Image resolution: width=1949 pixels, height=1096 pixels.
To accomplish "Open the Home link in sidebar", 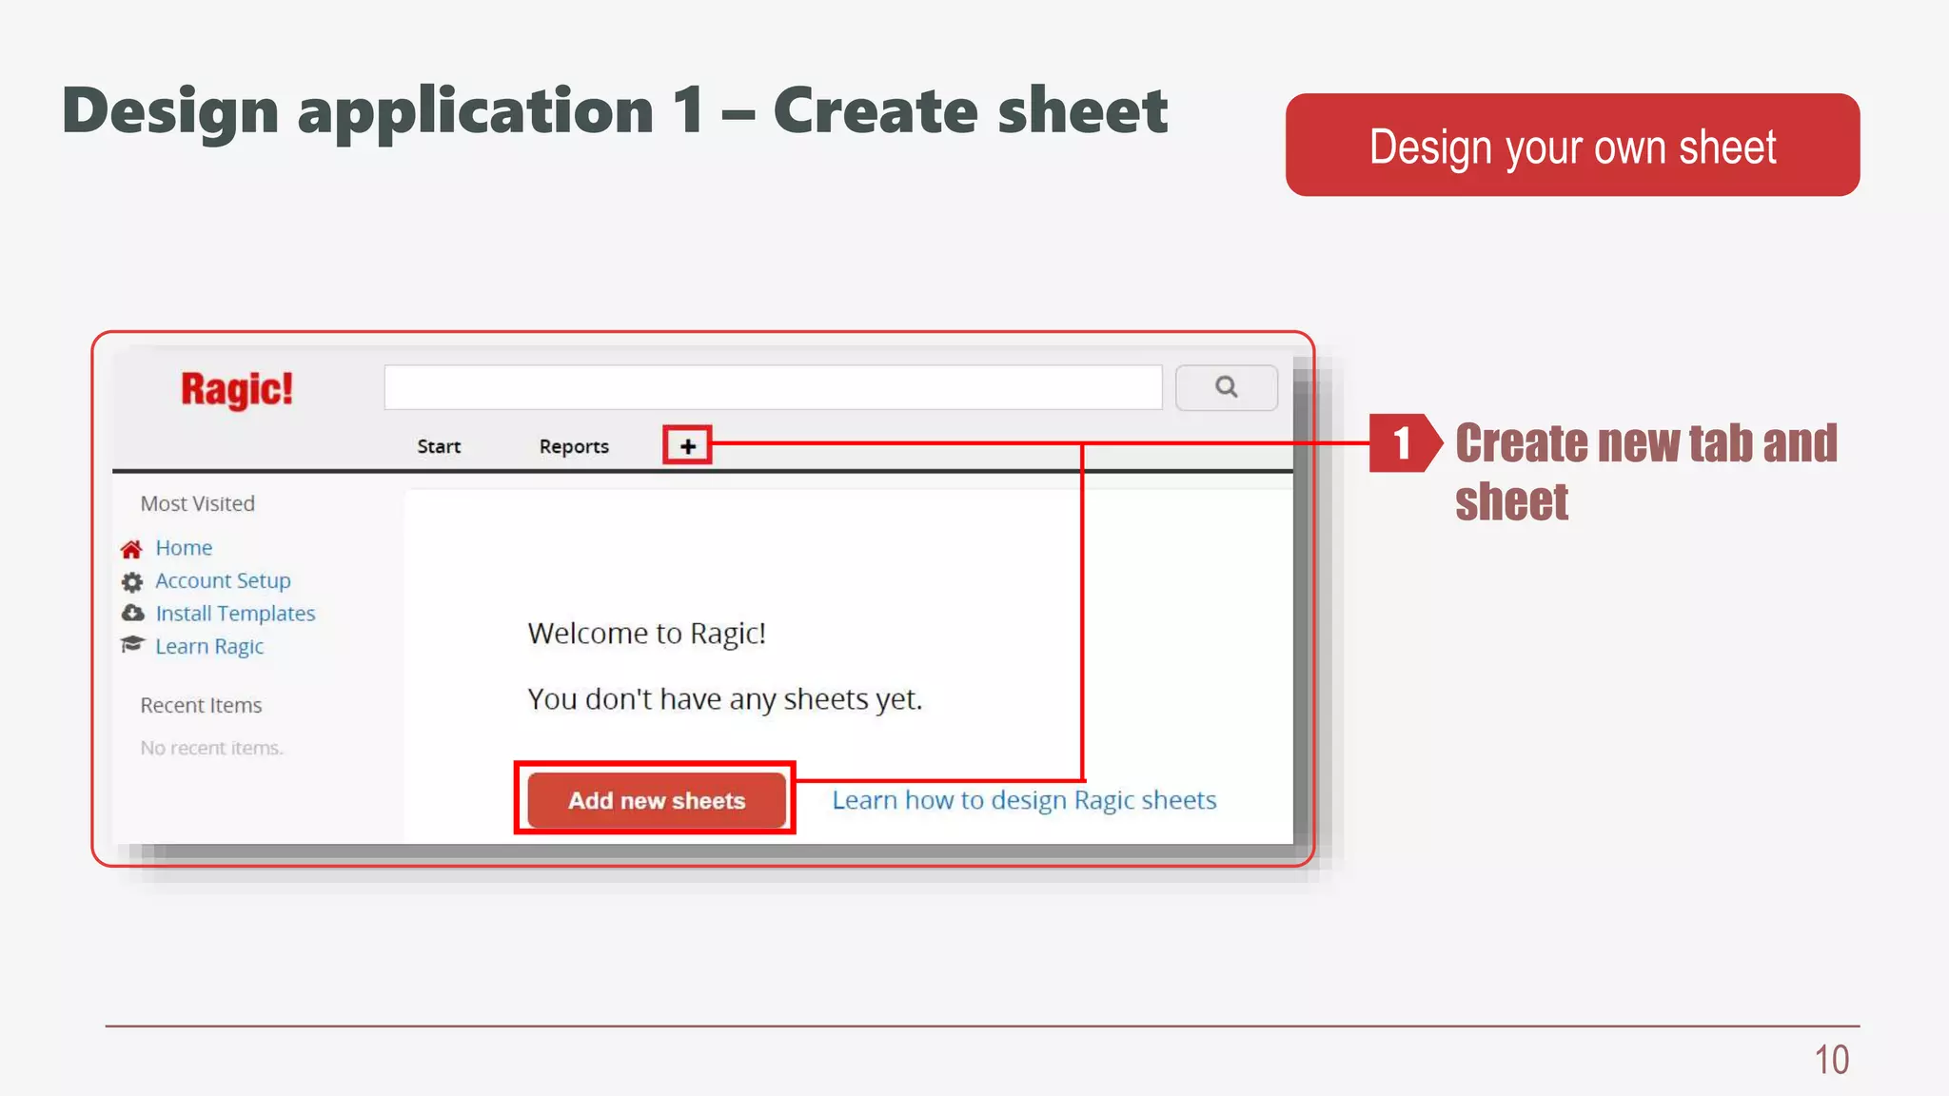I will 184,548.
